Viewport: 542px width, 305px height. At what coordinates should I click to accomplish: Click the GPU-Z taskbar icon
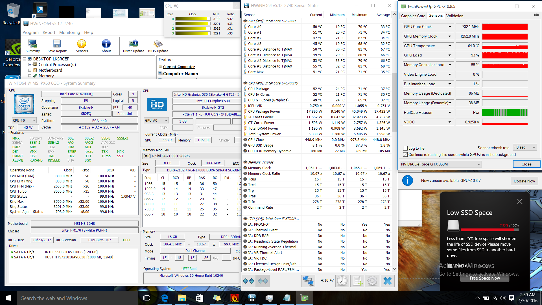point(304,298)
